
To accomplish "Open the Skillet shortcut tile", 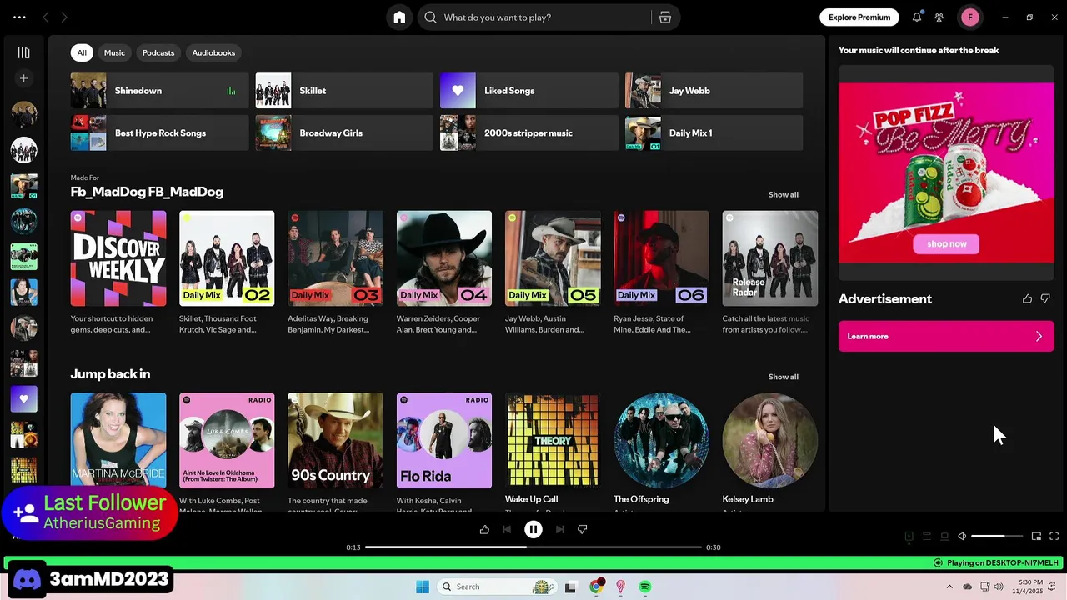I will (344, 91).
